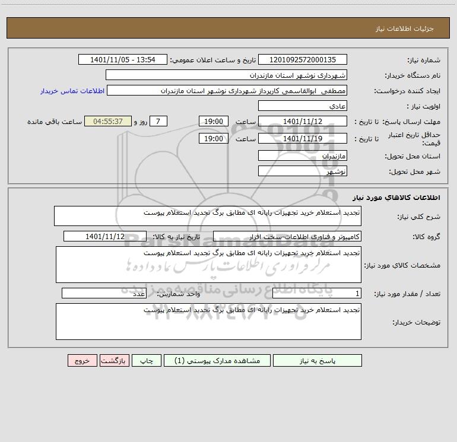Click the گروه کالا label
The height and width of the screenshot is (442, 457).
click(426, 237)
